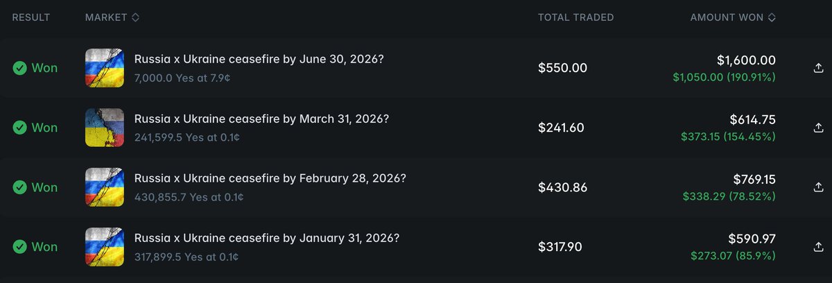Click the Won checkmark icon for February 28 market
Screen dimensions: 832x283
tap(19, 187)
